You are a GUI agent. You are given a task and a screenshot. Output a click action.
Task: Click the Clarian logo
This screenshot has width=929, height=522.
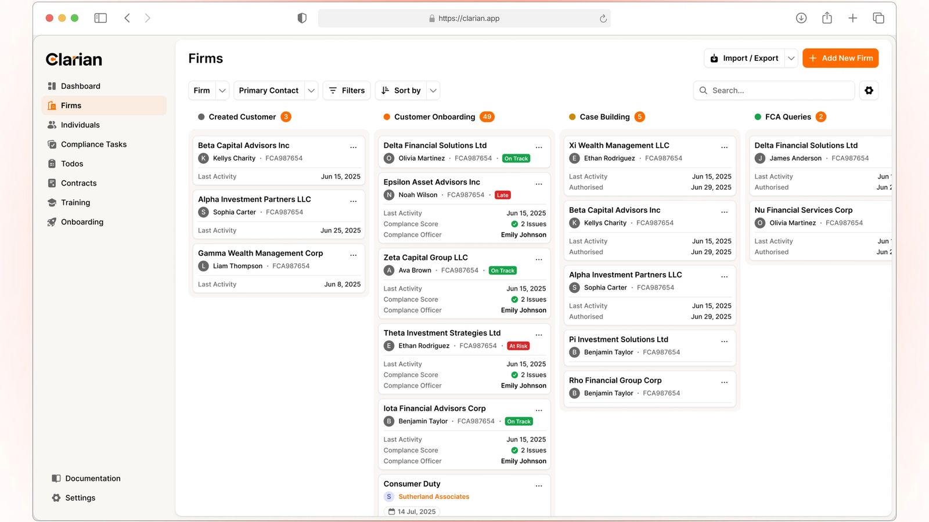(x=74, y=59)
